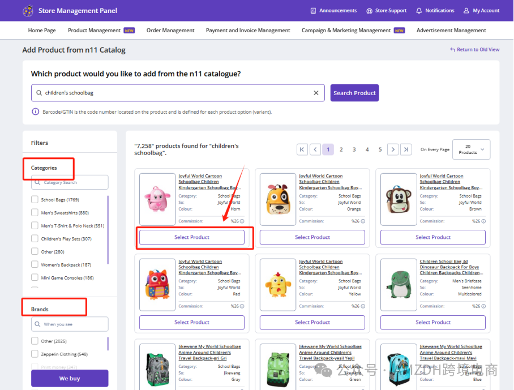Click the pink Horn schoolbag thumbnail

tap(157, 199)
